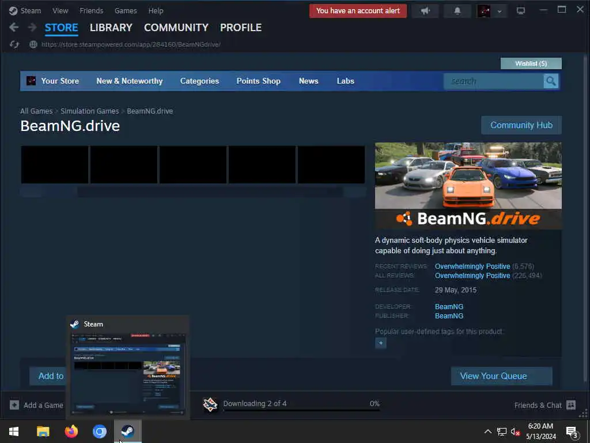Open the Community Hub
This screenshot has height=443, width=590.
tap(521, 125)
